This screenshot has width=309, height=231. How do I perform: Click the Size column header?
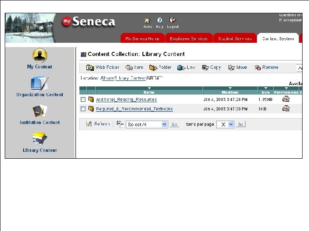[x=266, y=92]
